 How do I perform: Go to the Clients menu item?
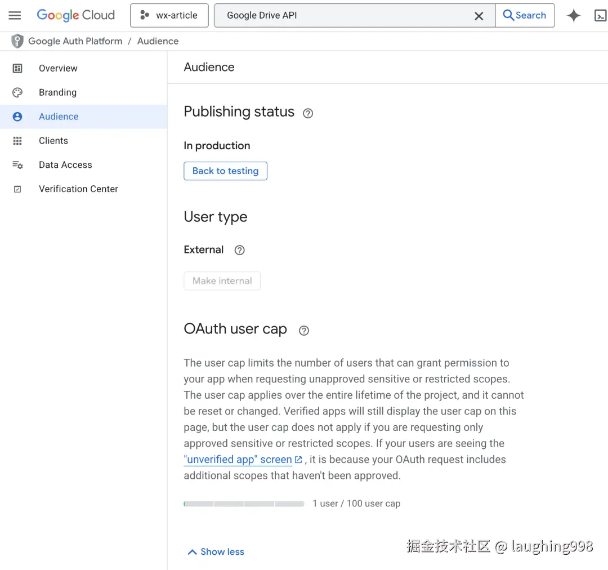coord(53,141)
